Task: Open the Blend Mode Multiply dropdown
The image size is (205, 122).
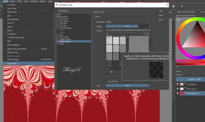Action: [x=128, y=22]
